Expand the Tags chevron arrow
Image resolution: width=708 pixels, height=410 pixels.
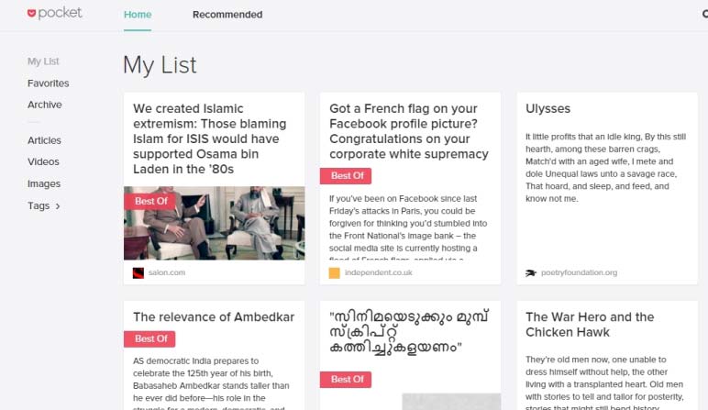point(58,206)
